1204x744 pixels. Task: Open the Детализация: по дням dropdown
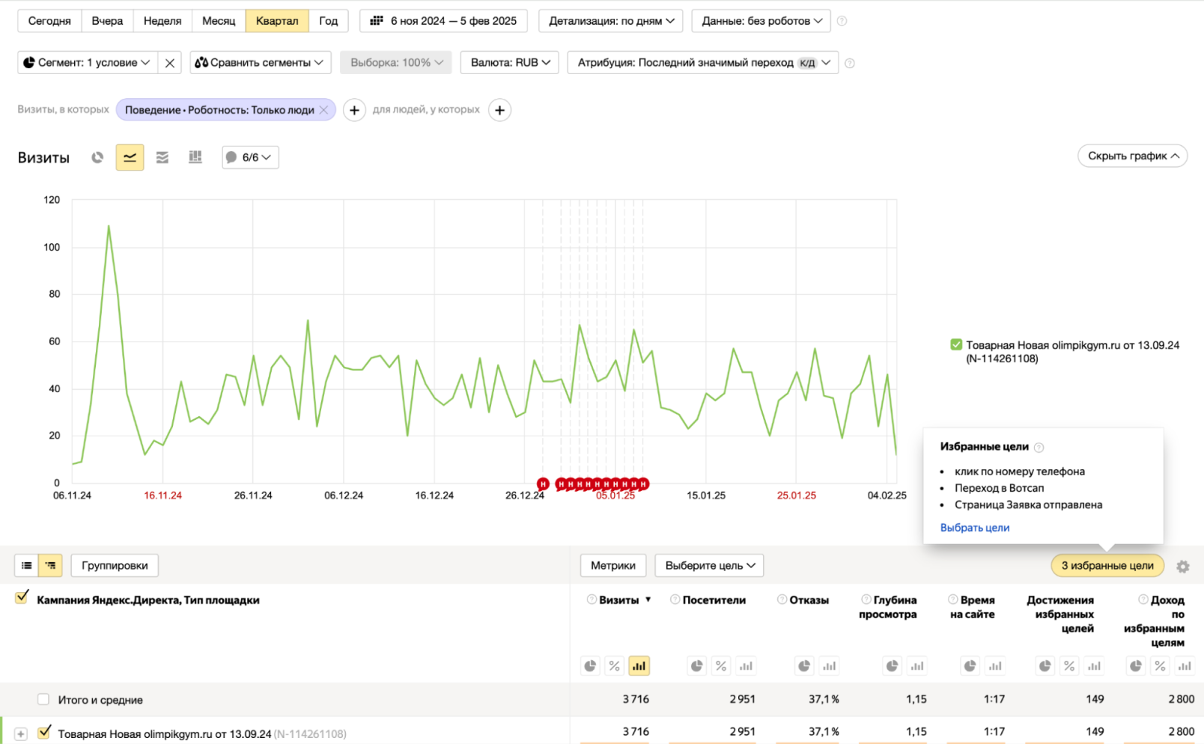(x=611, y=21)
